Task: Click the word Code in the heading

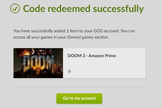Action: (34, 9)
